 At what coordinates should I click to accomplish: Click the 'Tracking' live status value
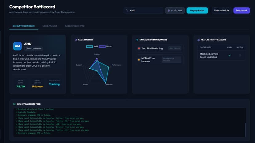pyautogui.click(x=54, y=84)
